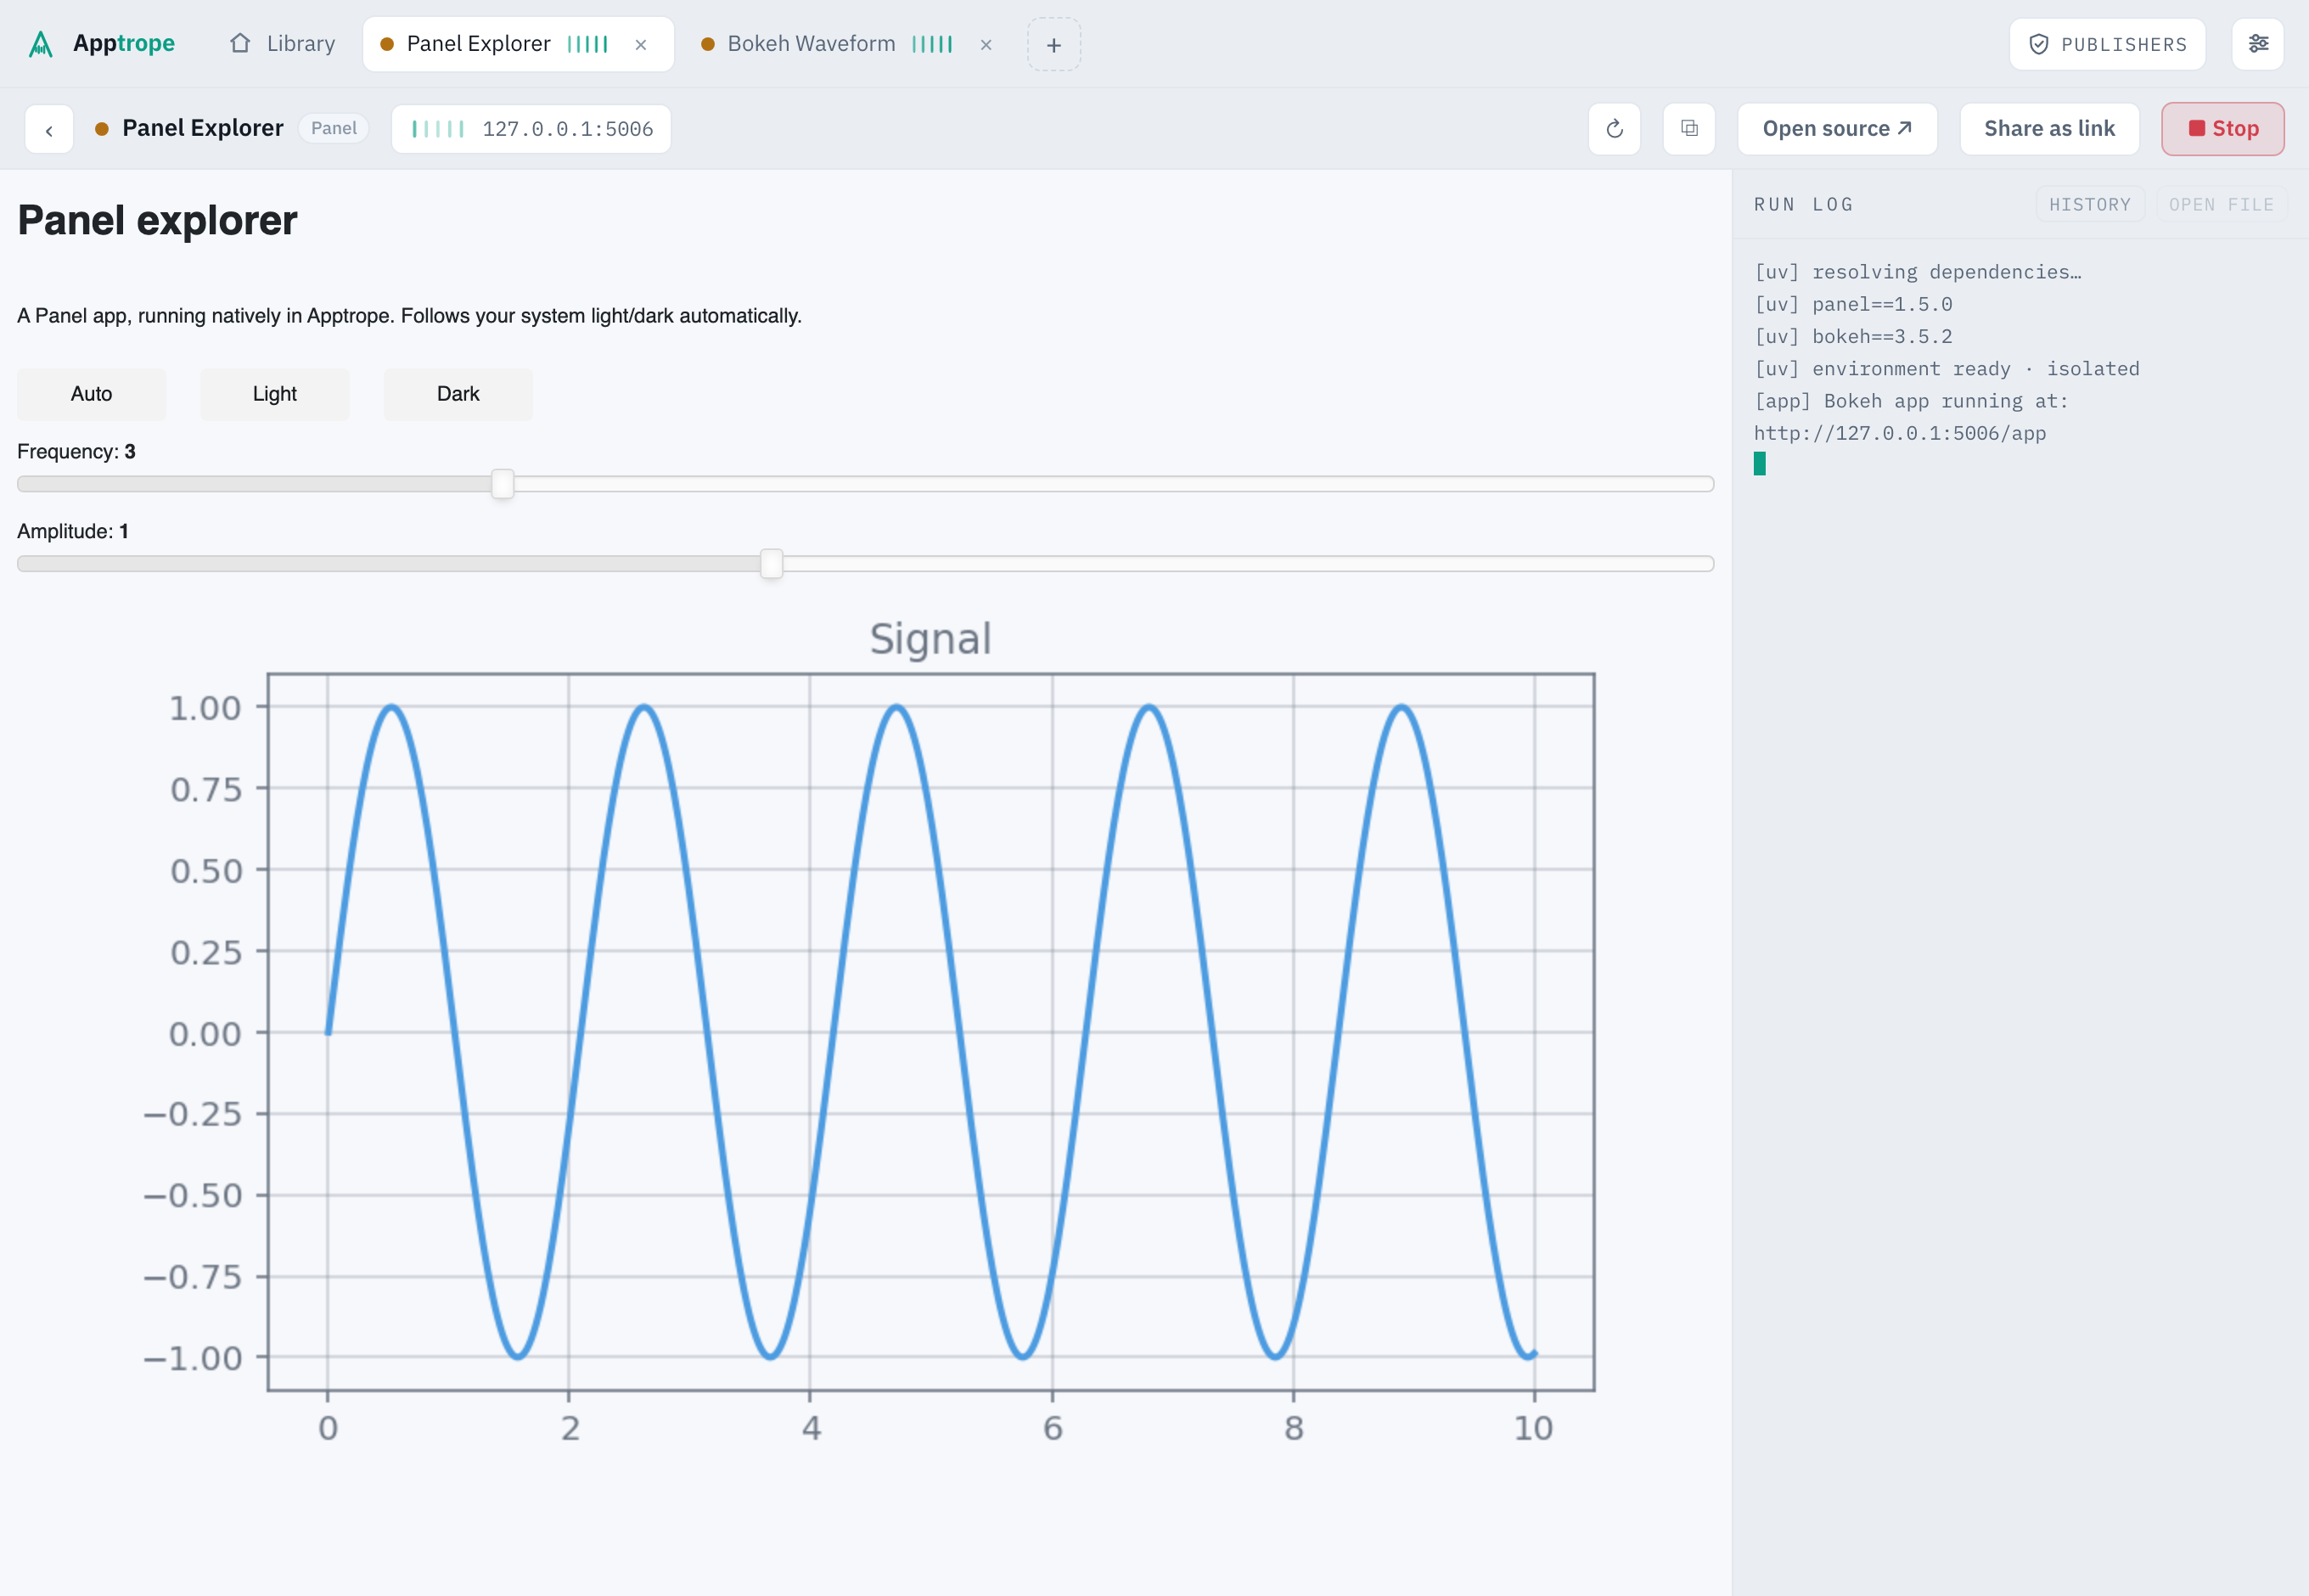The width and height of the screenshot is (2309, 1596).
Task: Click the 127.0.0.1:5006 address field
Action: point(531,129)
